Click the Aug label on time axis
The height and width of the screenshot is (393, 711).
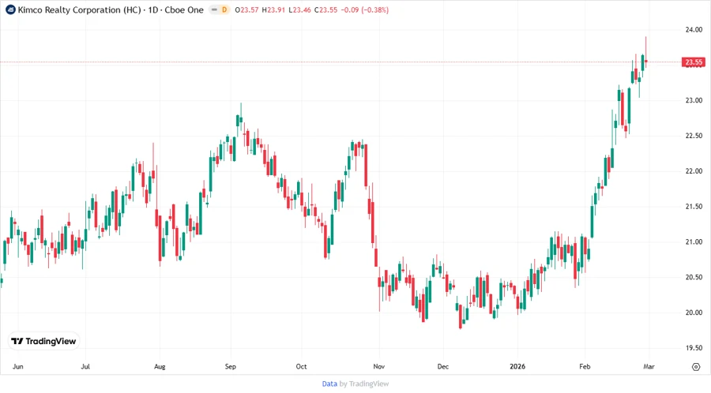pos(160,367)
